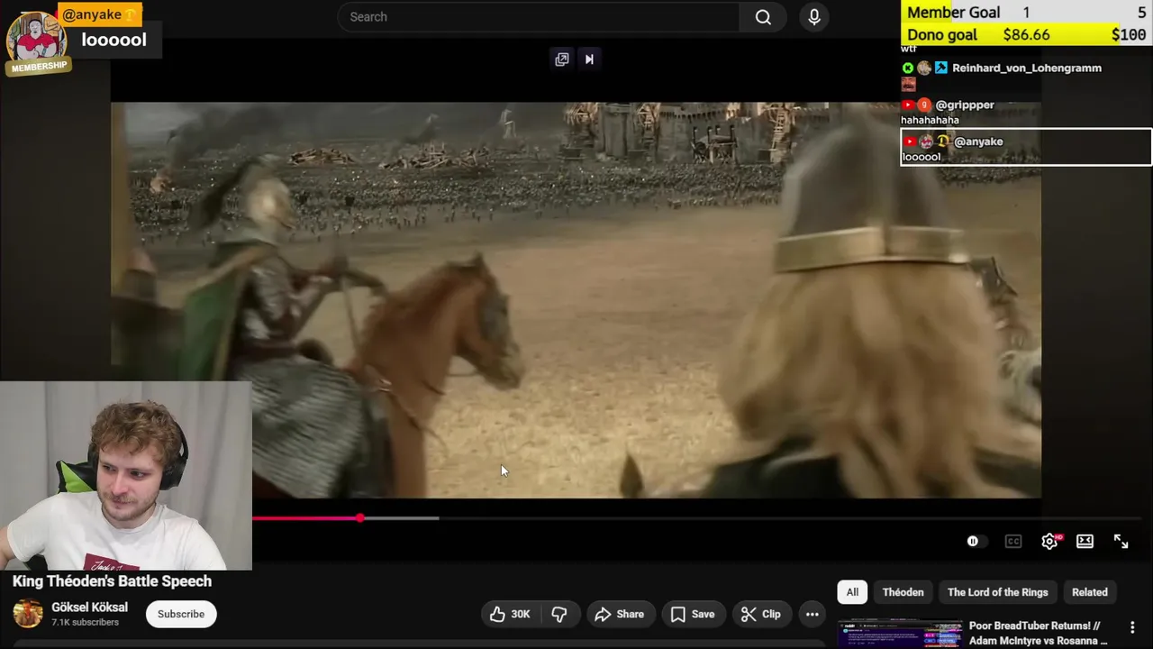1153x649 pixels.
Task: Click the search magnifier button
Action: 763,17
